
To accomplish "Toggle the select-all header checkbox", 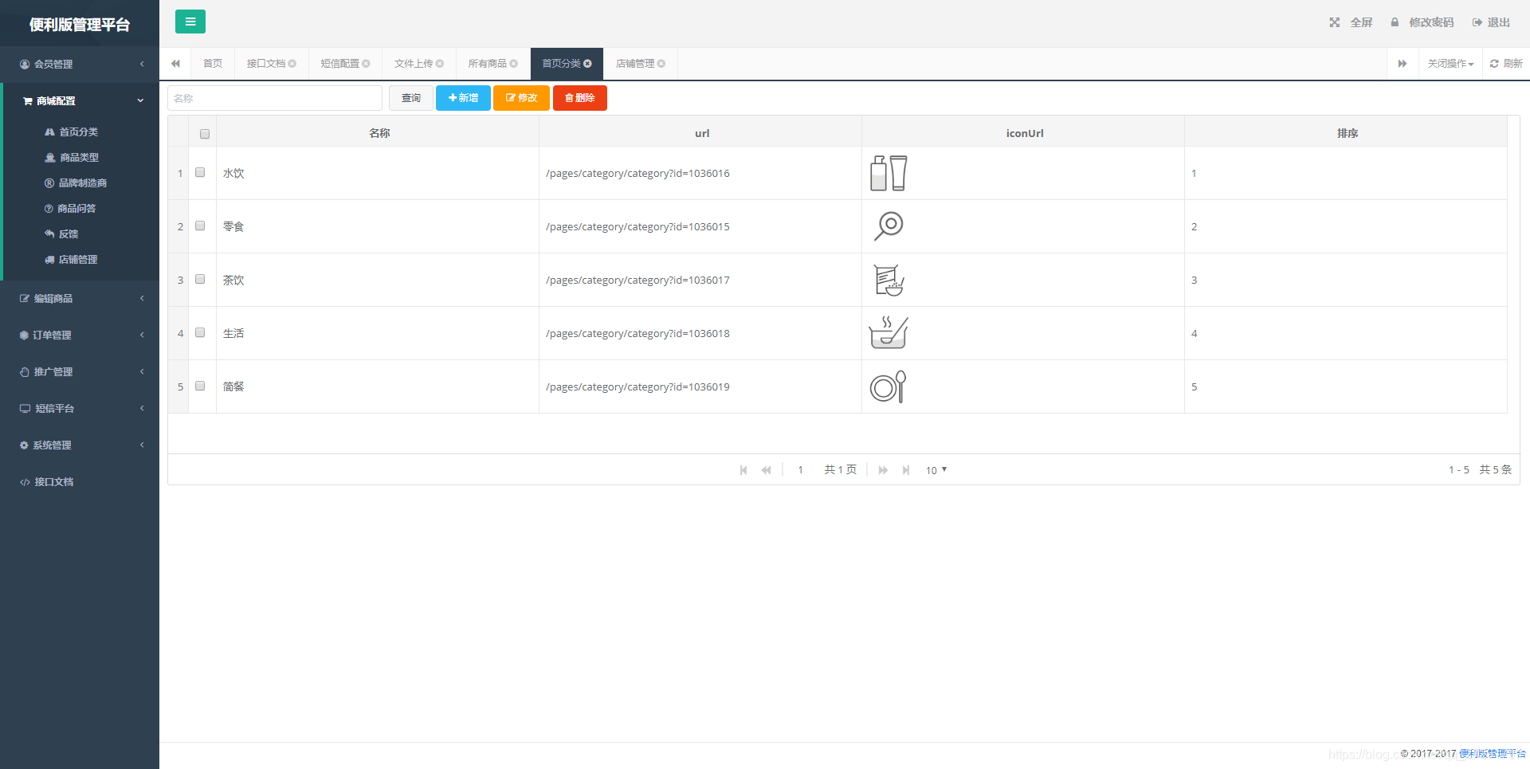I will tap(205, 134).
